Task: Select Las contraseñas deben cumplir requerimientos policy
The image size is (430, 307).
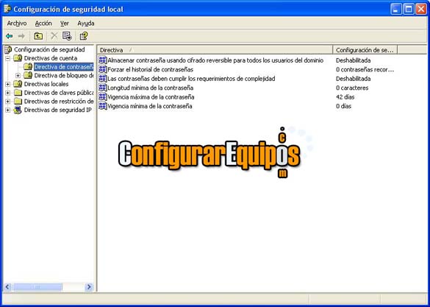Action: click(x=191, y=79)
